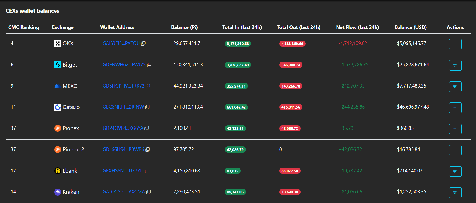Click Gate.io USD balance $46,696,977.48
Image resolution: width=476 pixels, height=203 pixels.
coord(413,107)
